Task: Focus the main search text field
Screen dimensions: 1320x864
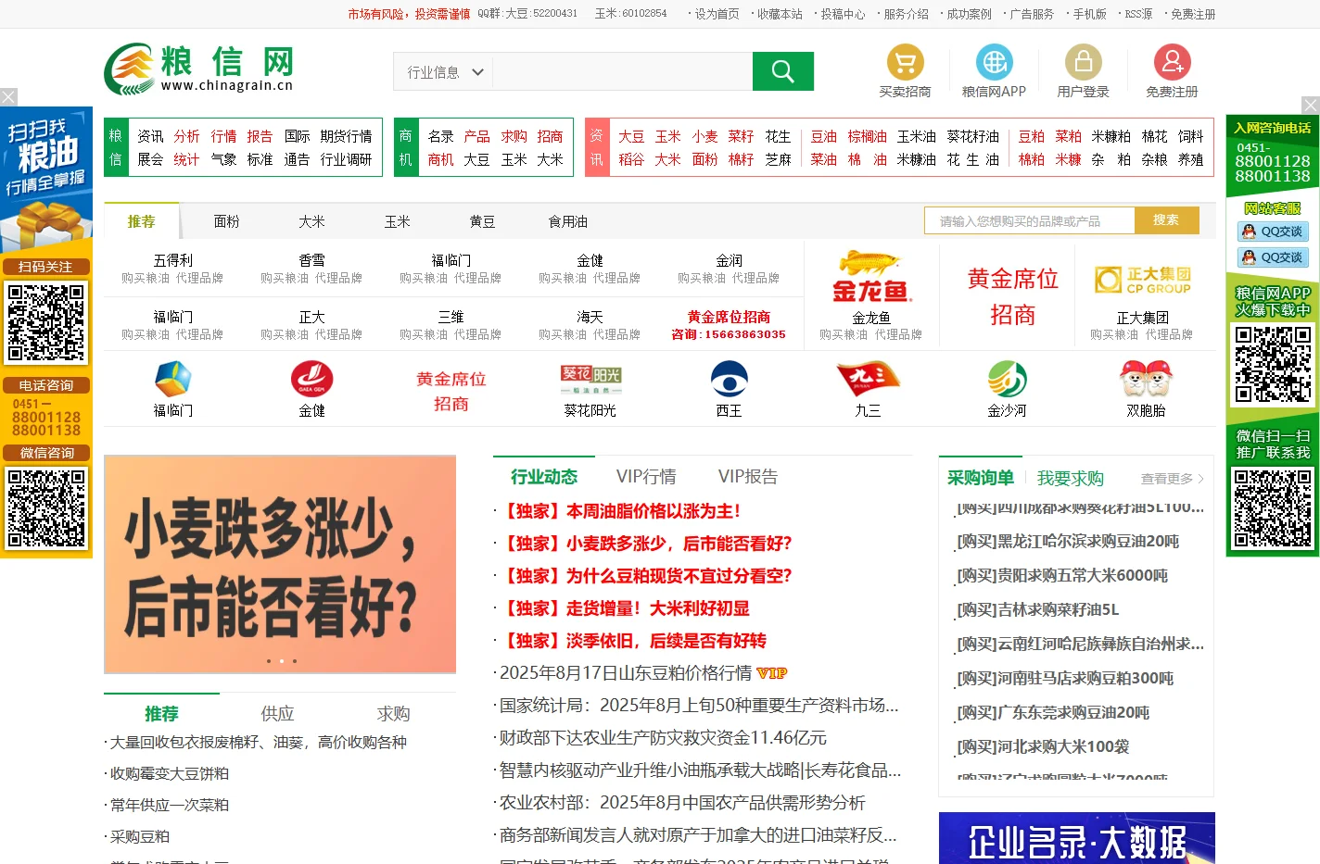Action: 622,71
